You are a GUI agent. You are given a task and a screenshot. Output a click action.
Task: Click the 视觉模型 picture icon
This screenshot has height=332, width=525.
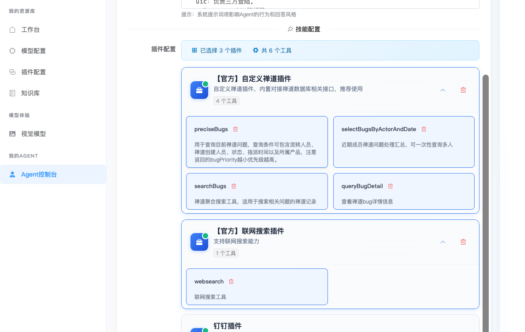pos(12,134)
